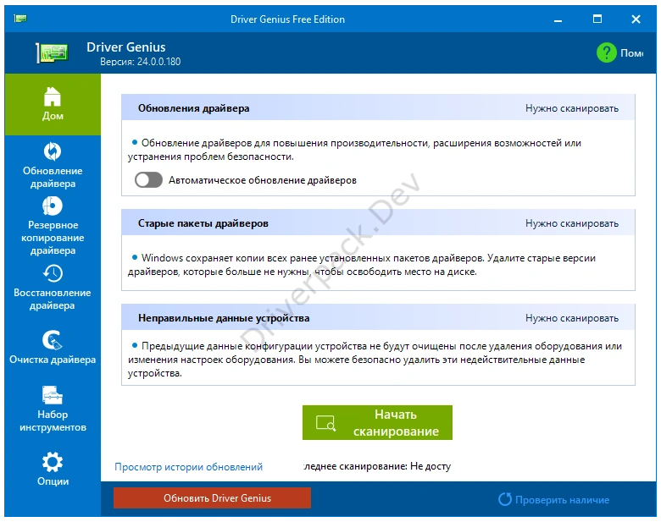This screenshot has width=661, height=522.
Task: Select the Дом sidebar tab label
Action: [53, 116]
